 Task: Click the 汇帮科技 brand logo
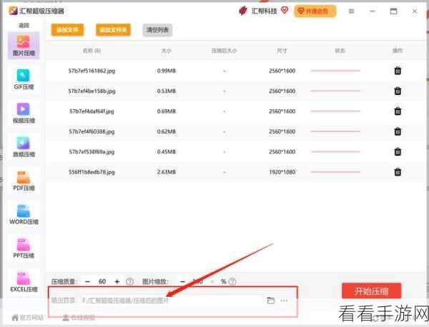[243, 11]
